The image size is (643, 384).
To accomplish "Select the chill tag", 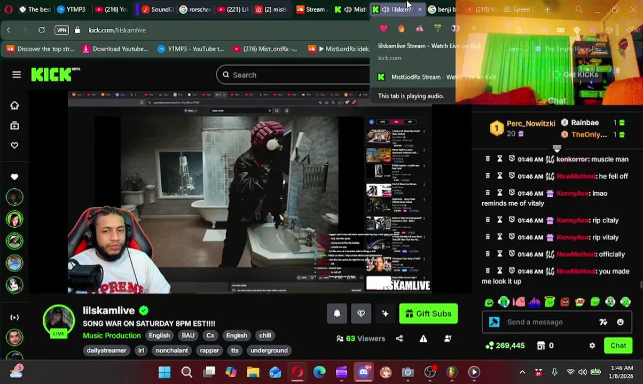I will [x=265, y=335].
